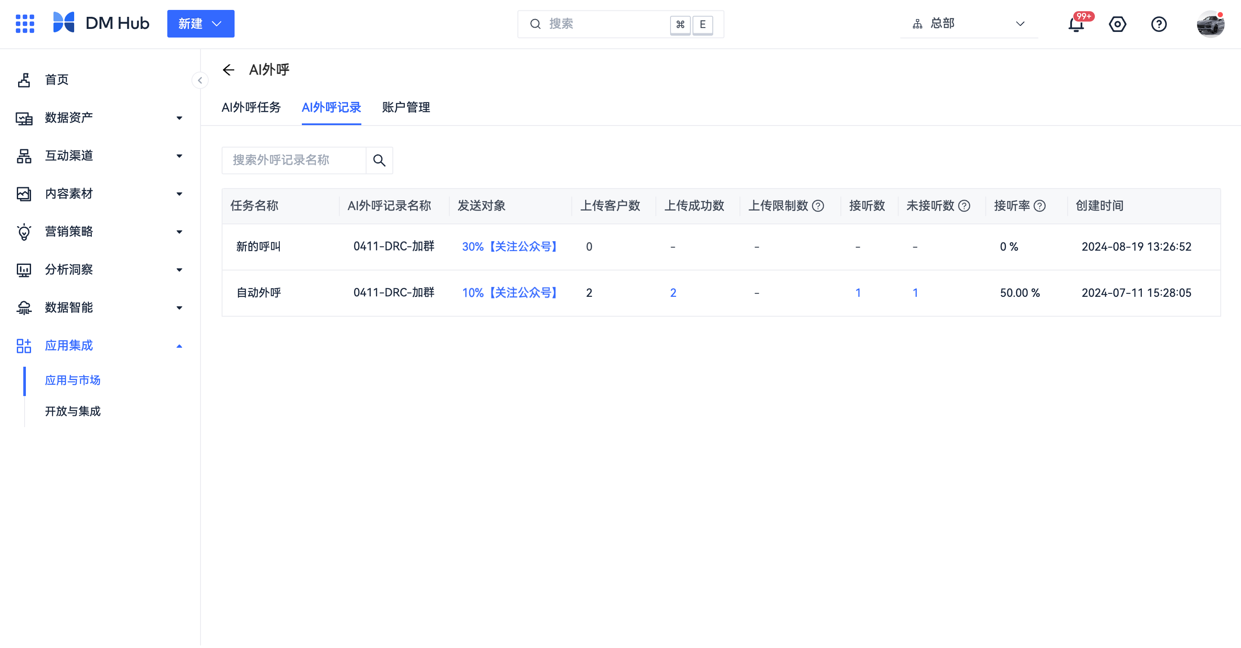Expand the 分析洞察 menu arrow

(179, 270)
